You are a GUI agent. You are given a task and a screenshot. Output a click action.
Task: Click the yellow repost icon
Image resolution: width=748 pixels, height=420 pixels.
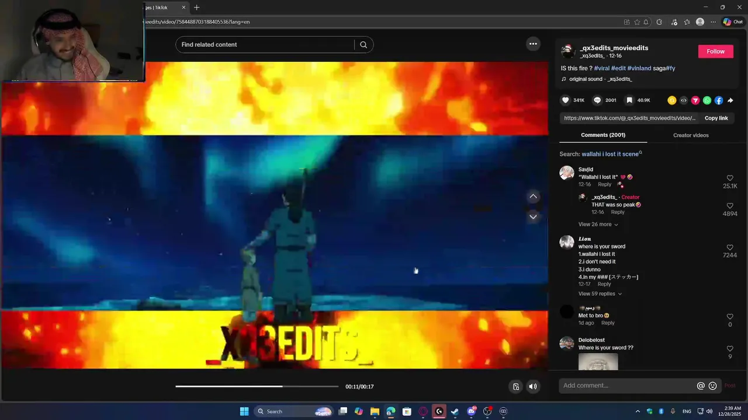[672, 100]
